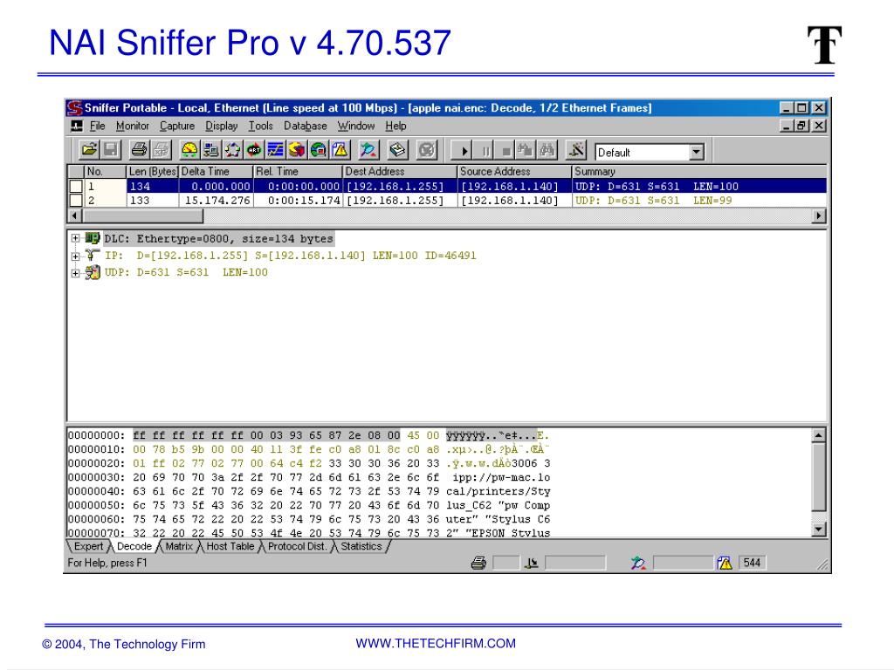Open the Address Book toolbar icon
The image size is (894, 670).
click(x=397, y=150)
